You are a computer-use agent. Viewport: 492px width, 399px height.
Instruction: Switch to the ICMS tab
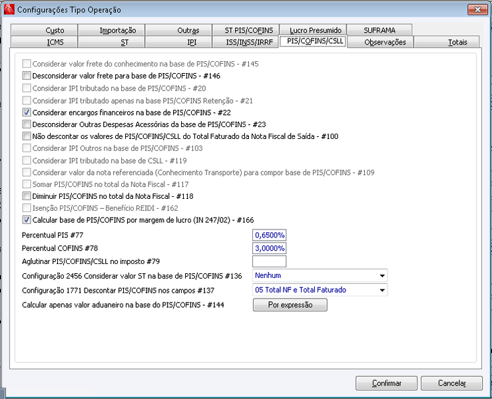pyautogui.click(x=44, y=42)
